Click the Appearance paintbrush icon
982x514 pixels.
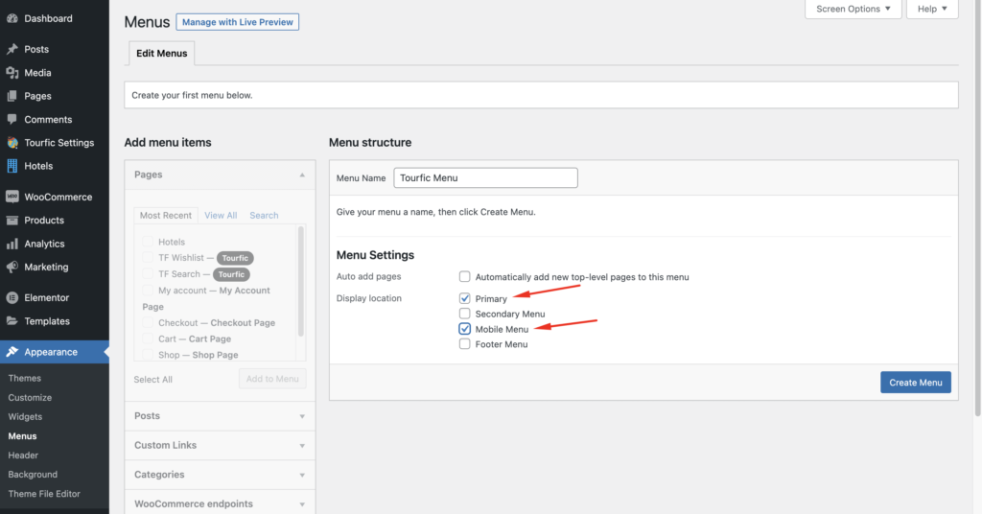[12, 352]
